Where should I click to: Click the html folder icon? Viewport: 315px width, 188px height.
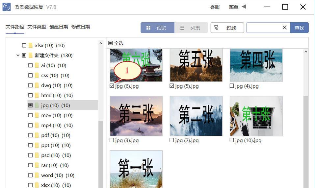(x=37, y=95)
